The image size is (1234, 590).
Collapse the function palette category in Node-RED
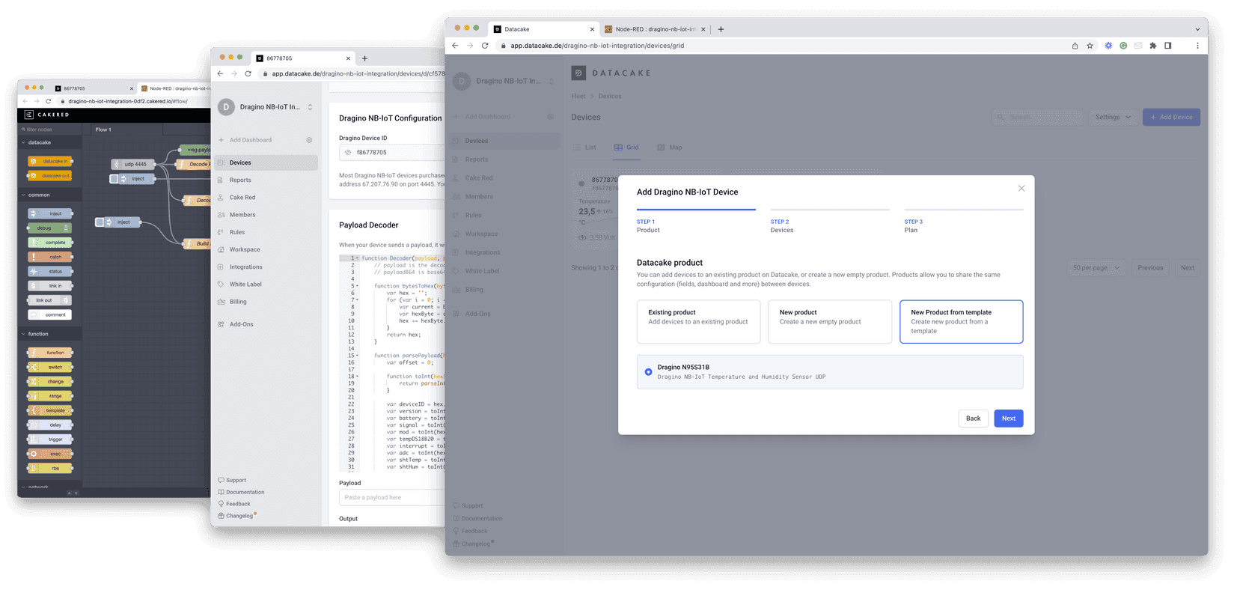(50, 334)
